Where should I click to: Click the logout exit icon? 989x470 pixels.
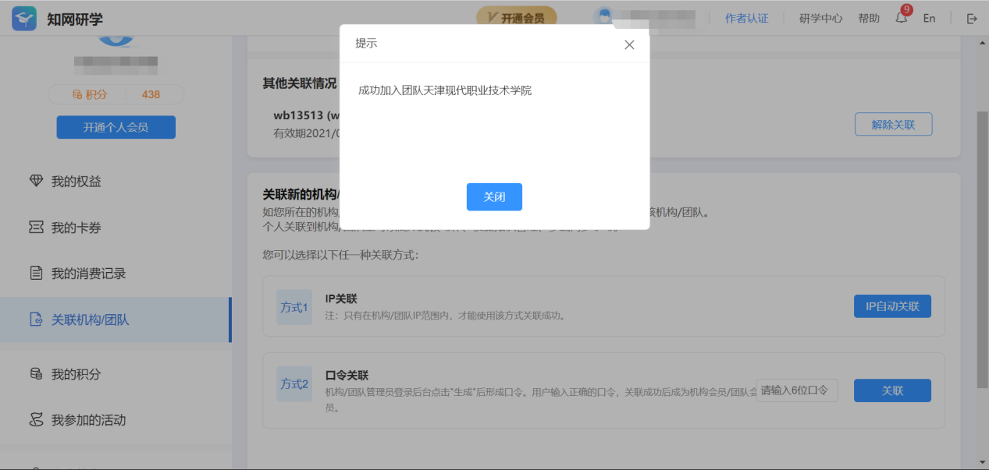pos(972,18)
